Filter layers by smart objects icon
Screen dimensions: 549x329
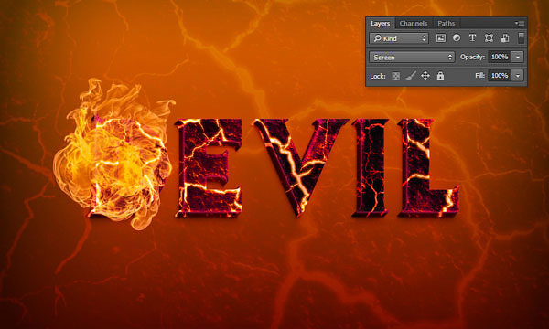pyautogui.click(x=505, y=38)
